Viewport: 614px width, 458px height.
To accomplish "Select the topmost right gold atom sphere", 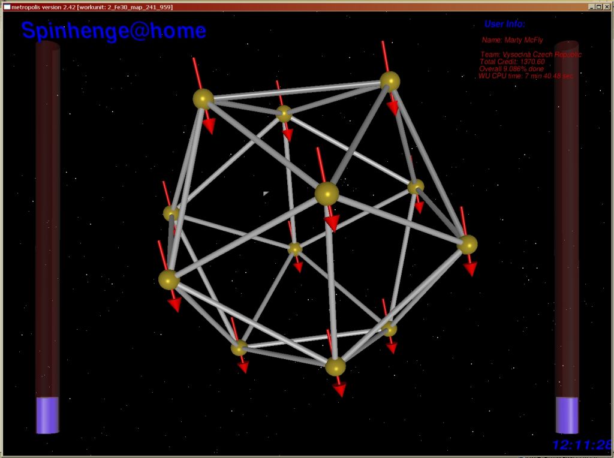I will pos(390,81).
